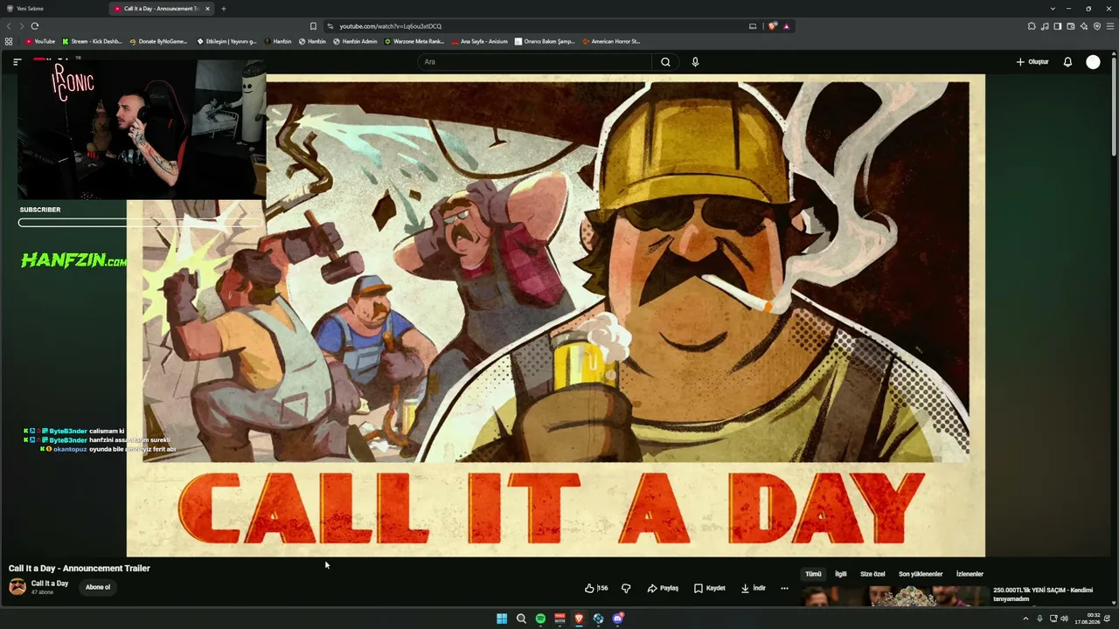This screenshot has height=629, width=1119.
Task: Dislike the video with thumbs down
Action: point(626,588)
